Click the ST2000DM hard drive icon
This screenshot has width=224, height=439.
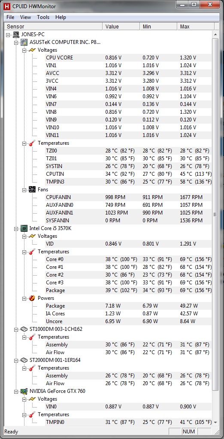coord(24,360)
